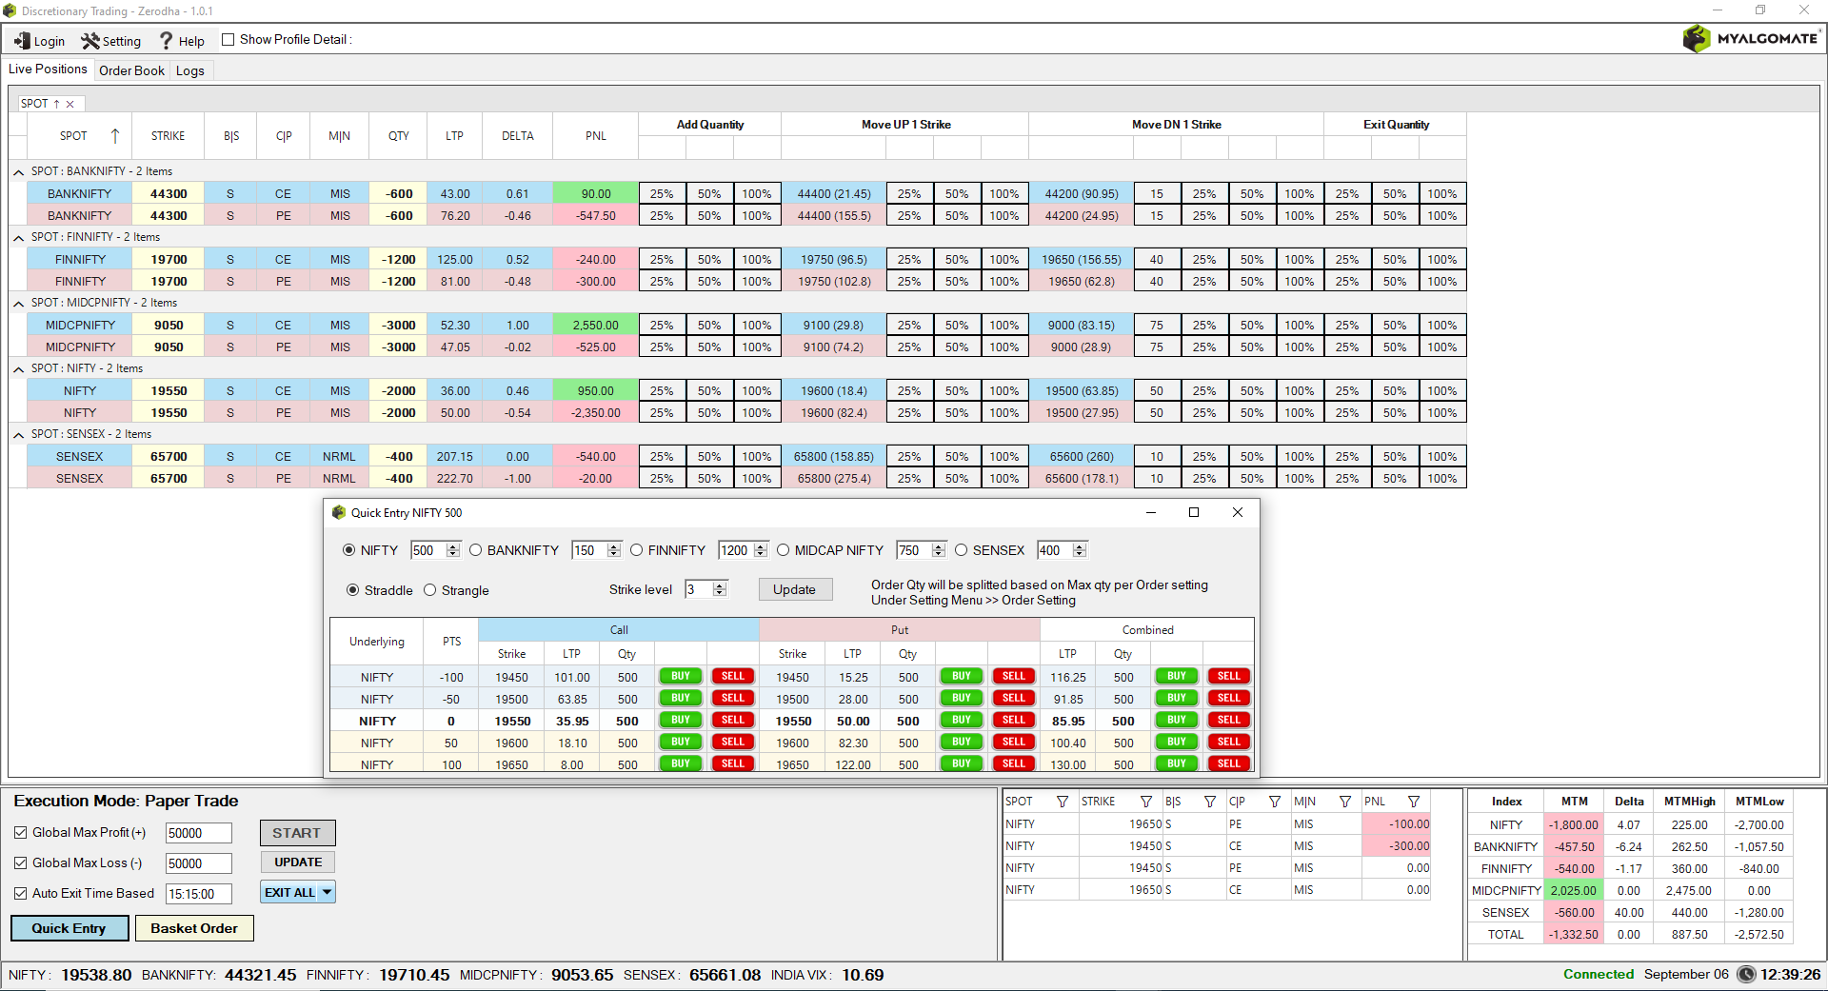Toggle Global Max Loss checkbox

click(20, 862)
